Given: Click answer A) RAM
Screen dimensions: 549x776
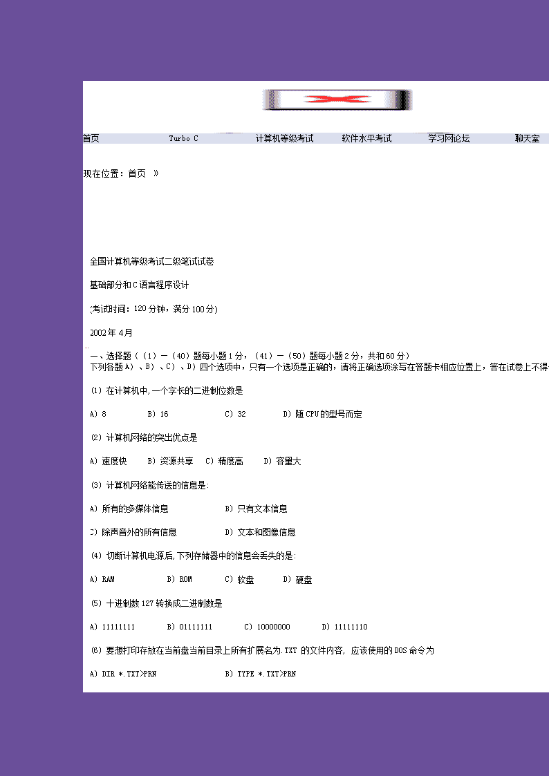Looking at the screenshot, I should (x=102, y=580).
